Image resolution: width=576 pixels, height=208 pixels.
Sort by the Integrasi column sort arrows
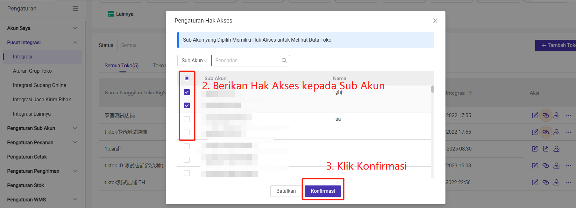click(471, 93)
